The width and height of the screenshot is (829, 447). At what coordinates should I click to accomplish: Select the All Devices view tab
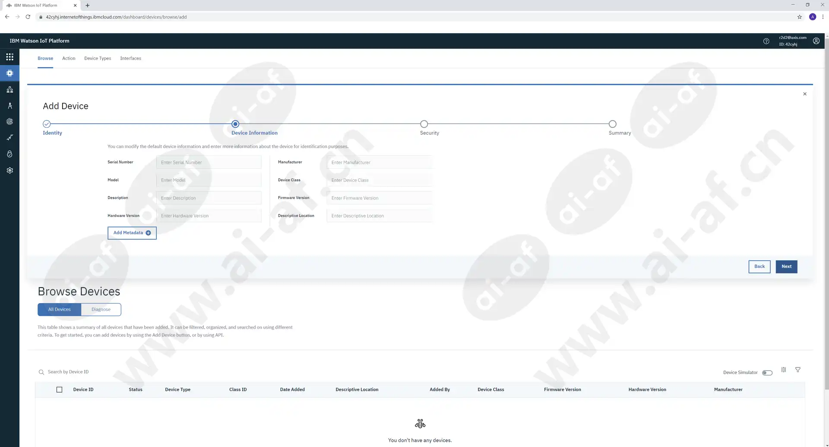click(59, 310)
